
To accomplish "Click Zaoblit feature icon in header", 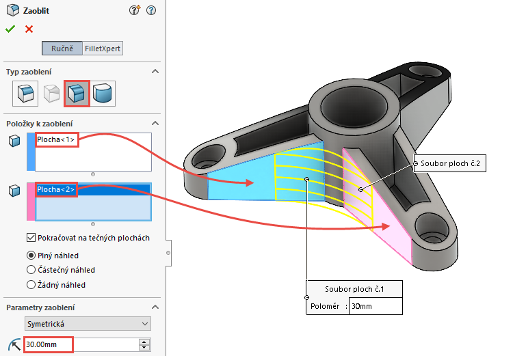I will click(x=13, y=10).
